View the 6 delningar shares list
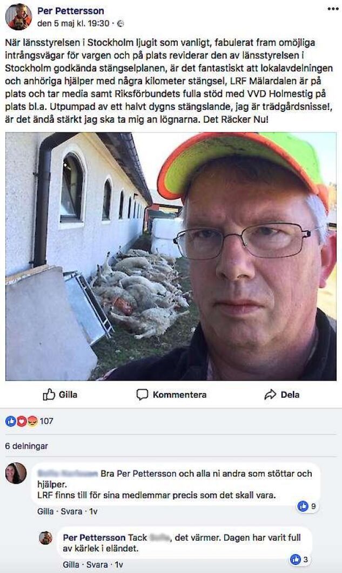 tap(26, 446)
